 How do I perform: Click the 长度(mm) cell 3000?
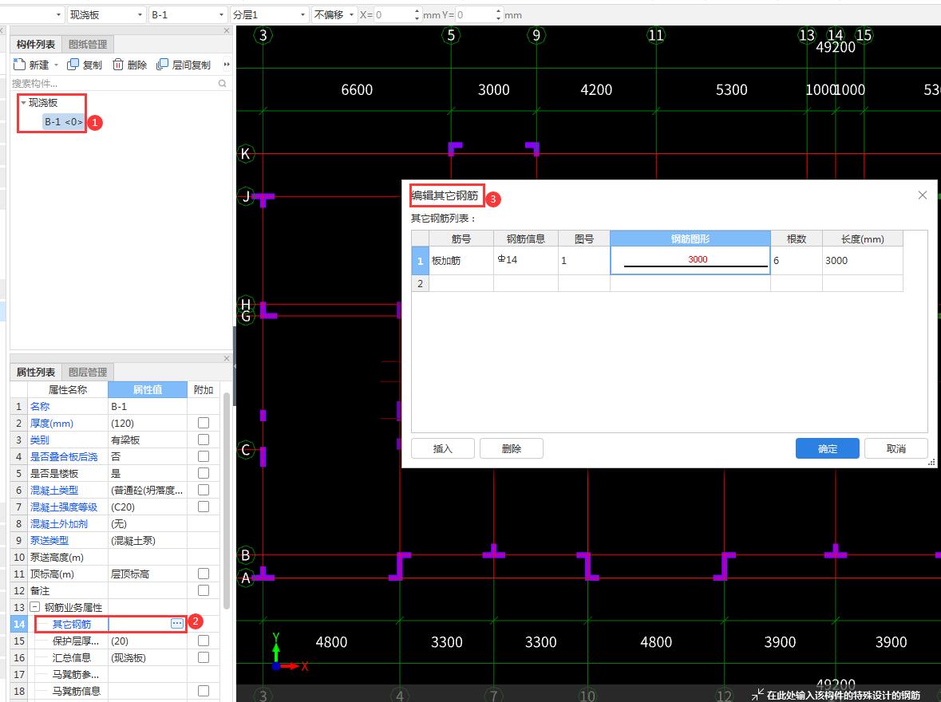862,260
